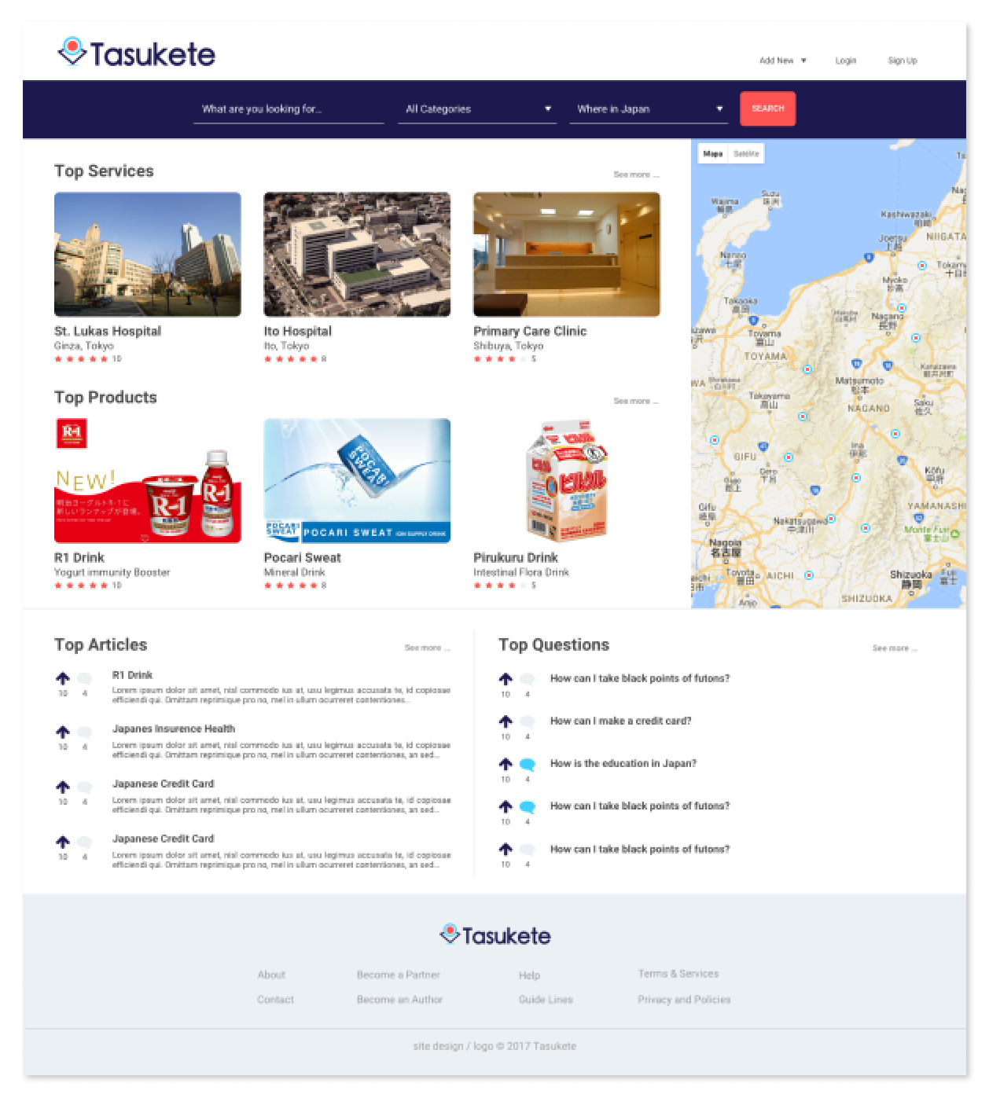Viewport: 989px width, 1105px height.
Task: Click star rating of Ito Hospital
Action: [x=290, y=359]
